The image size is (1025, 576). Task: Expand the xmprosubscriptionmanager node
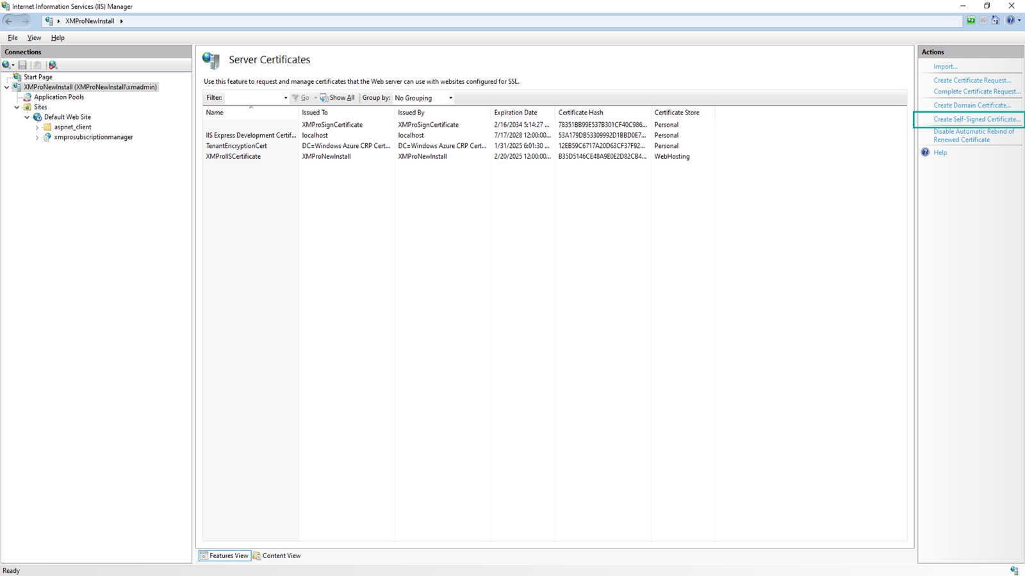(37, 137)
